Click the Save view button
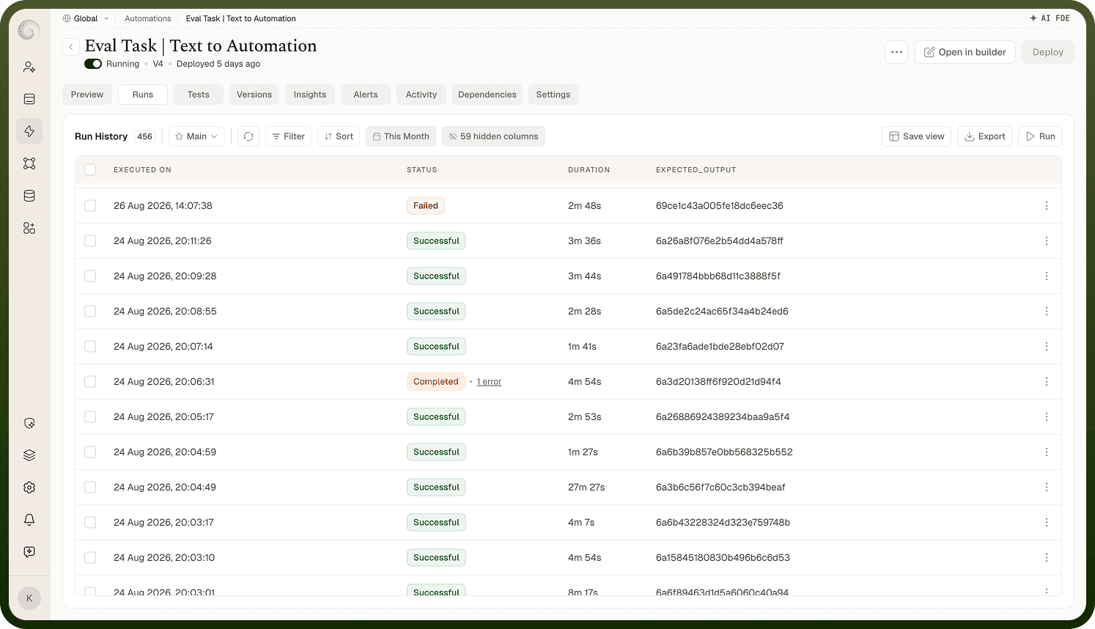 916,136
